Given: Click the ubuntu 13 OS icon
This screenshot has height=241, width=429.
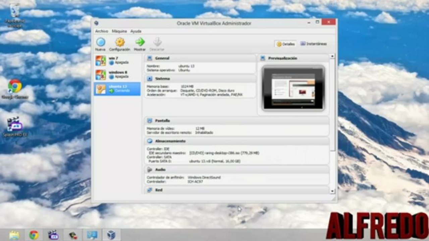Looking at the screenshot, I should (101, 89).
